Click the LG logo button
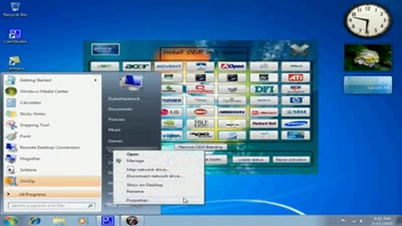402x226 pixels. [171, 112]
